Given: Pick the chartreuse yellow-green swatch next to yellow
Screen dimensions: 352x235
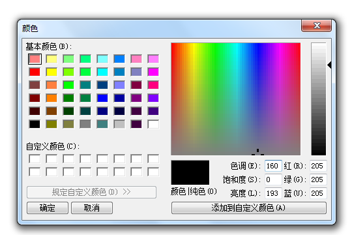Looking at the screenshot, I should coord(68,72).
